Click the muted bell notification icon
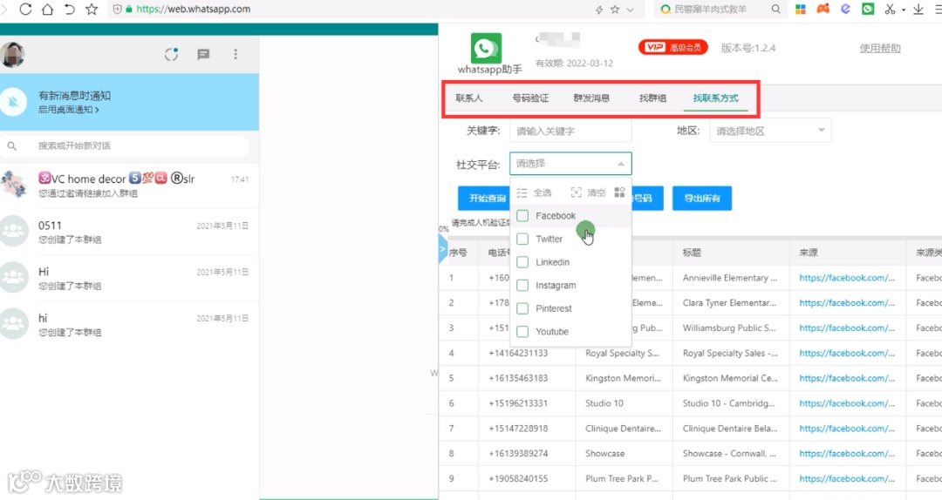The height and width of the screenshot is (500, 942). coord(14,102)
